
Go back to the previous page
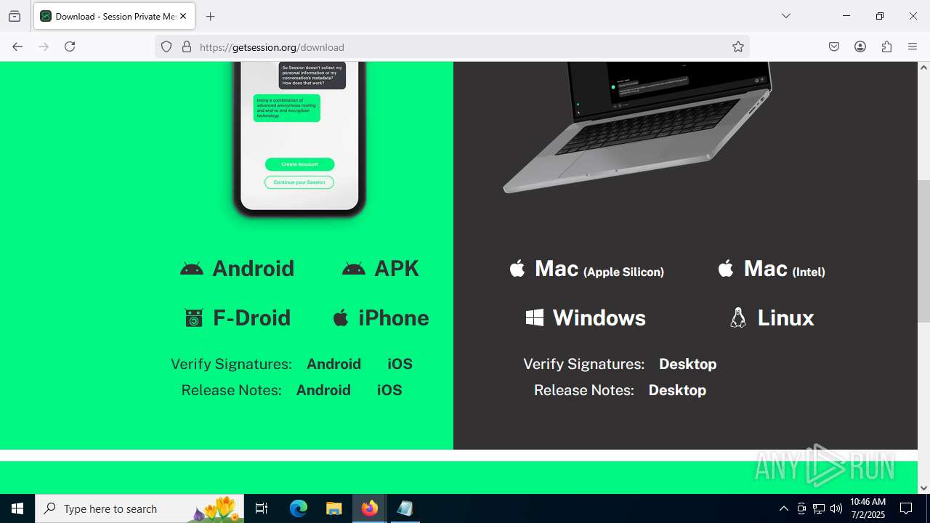(x=17, y=46)
